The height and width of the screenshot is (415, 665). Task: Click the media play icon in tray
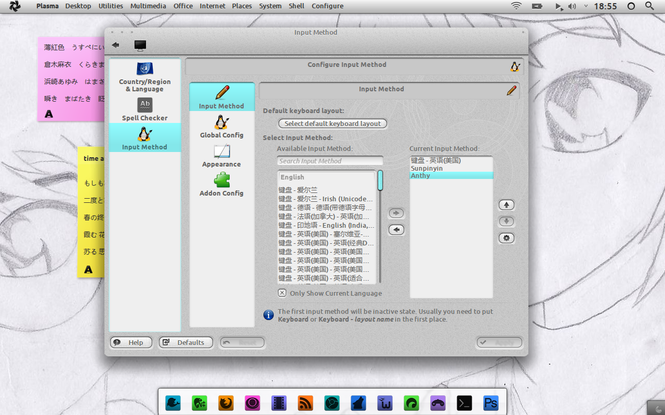(x=558, y=6)
